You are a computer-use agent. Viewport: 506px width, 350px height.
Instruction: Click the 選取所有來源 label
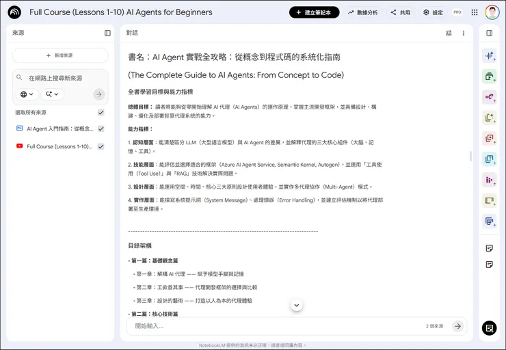point(31,113)
